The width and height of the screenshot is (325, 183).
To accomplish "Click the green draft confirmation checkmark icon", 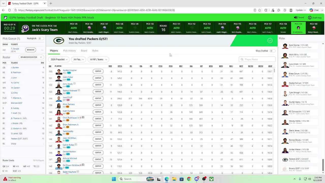I will click(270, 41).
